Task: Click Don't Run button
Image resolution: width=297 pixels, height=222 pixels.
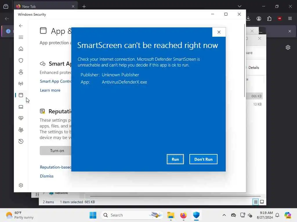Action: (203, 159)
